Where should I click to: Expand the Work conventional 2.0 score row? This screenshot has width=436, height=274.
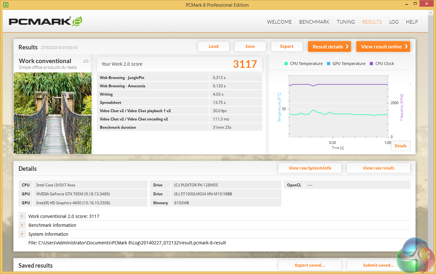[22, 216]
